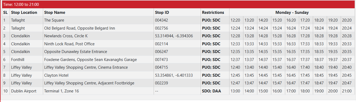
Task: Select the 21:00 Dublin Airport arrival time
Action: 347,91
